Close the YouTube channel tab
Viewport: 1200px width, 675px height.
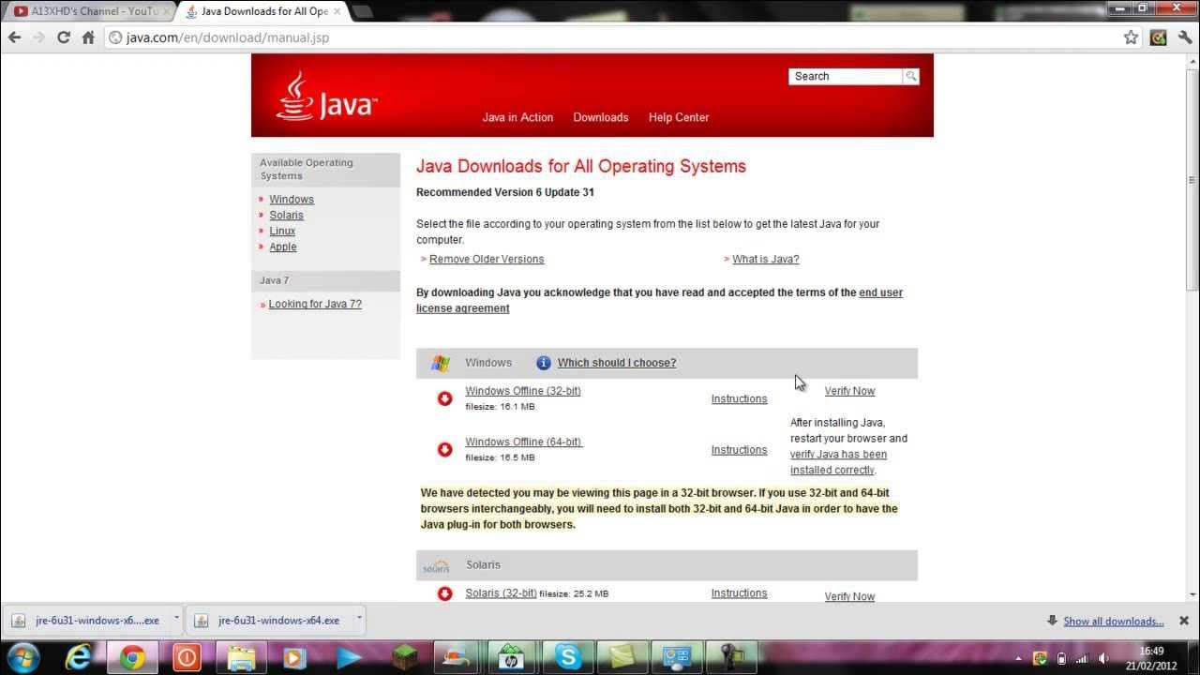[x=167, y=11]
